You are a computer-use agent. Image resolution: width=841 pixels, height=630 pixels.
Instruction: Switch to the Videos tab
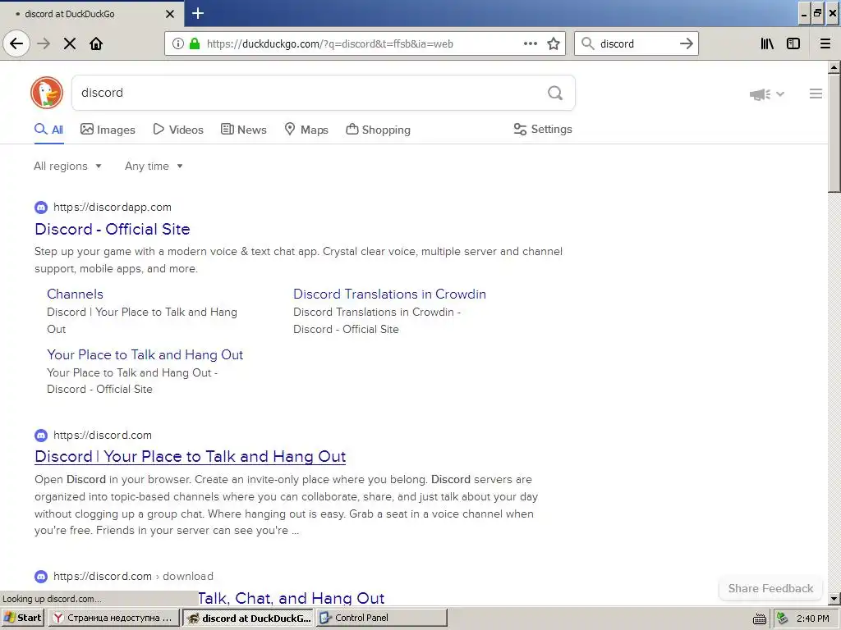[178, 130]
